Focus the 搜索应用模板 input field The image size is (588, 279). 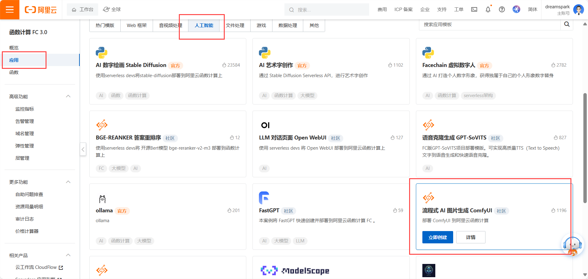489,25
